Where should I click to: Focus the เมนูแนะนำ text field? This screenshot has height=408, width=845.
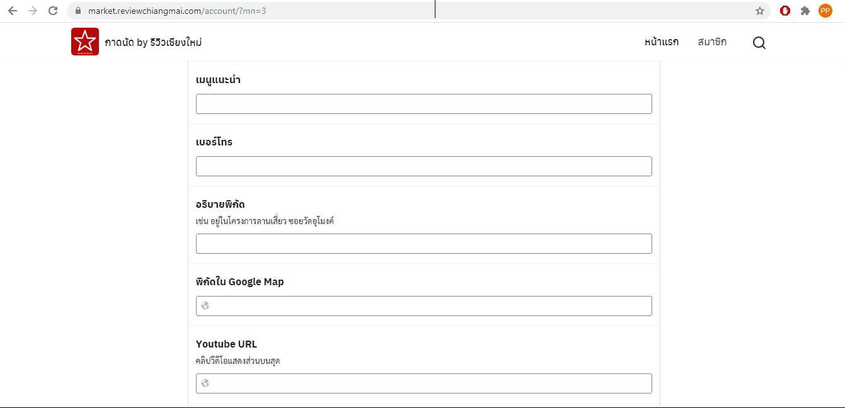pyautogui.click(x=423, y=104)
